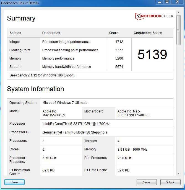This screenshot has width=185, height=190.
Task: Select the Floating Point score 5377
Action: pyautogui.click(x=119, y=50)
